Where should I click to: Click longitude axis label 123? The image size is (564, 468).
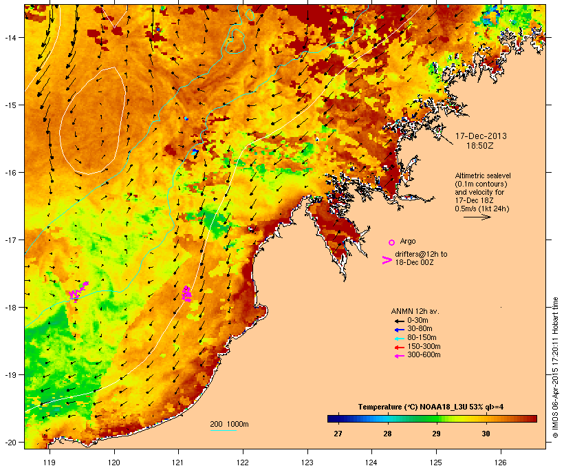[307, 462]
